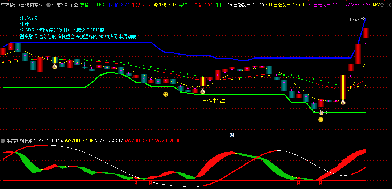Open the 牛市初期上涨 sub-indicator dropdown arrow
The width and height of the screenshot is (392, 189).
(3, 141)
